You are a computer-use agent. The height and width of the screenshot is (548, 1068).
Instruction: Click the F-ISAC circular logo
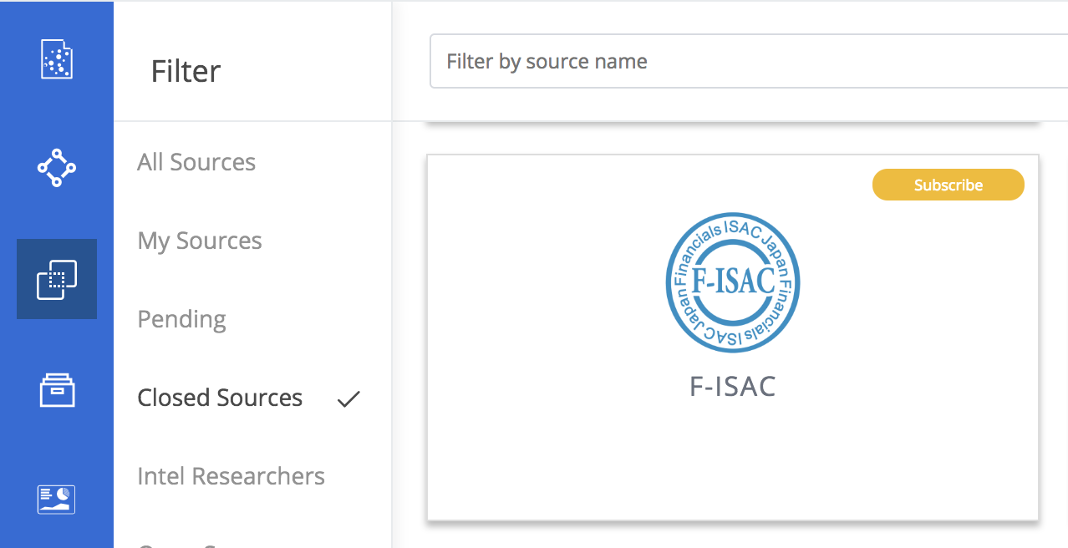coord(733,282)
